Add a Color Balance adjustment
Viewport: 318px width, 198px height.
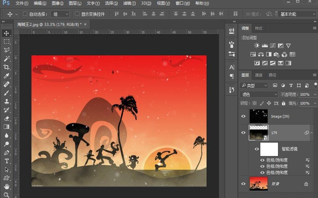pyautogui.click(x=261, y=54)
